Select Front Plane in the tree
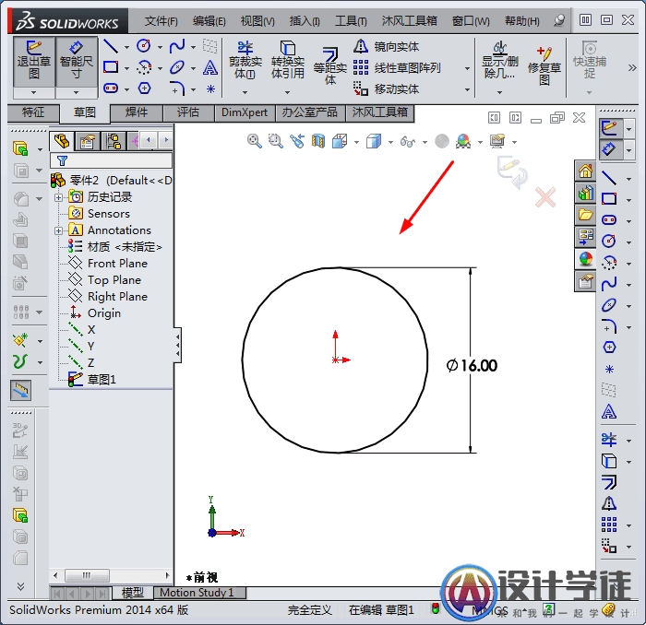Screen dimensions: 646x625 point(117,264)
